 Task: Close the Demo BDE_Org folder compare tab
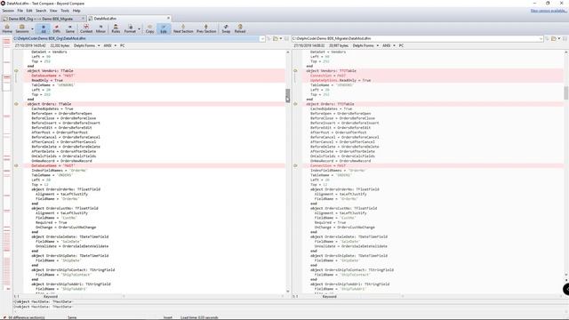tap(83, 18)
